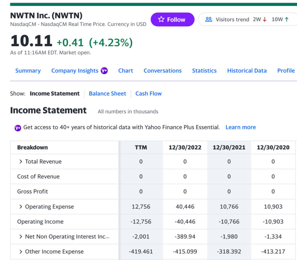Click the Gross Profit row label

32,191
